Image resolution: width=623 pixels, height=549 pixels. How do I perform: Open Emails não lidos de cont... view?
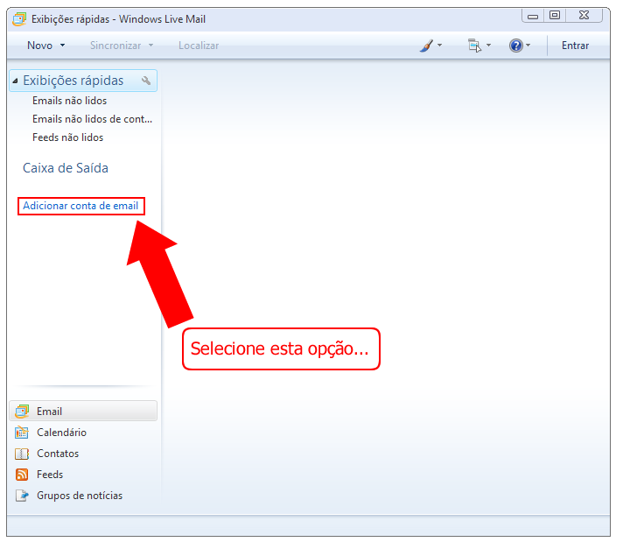pyautogui.click(x=92, y=119)
